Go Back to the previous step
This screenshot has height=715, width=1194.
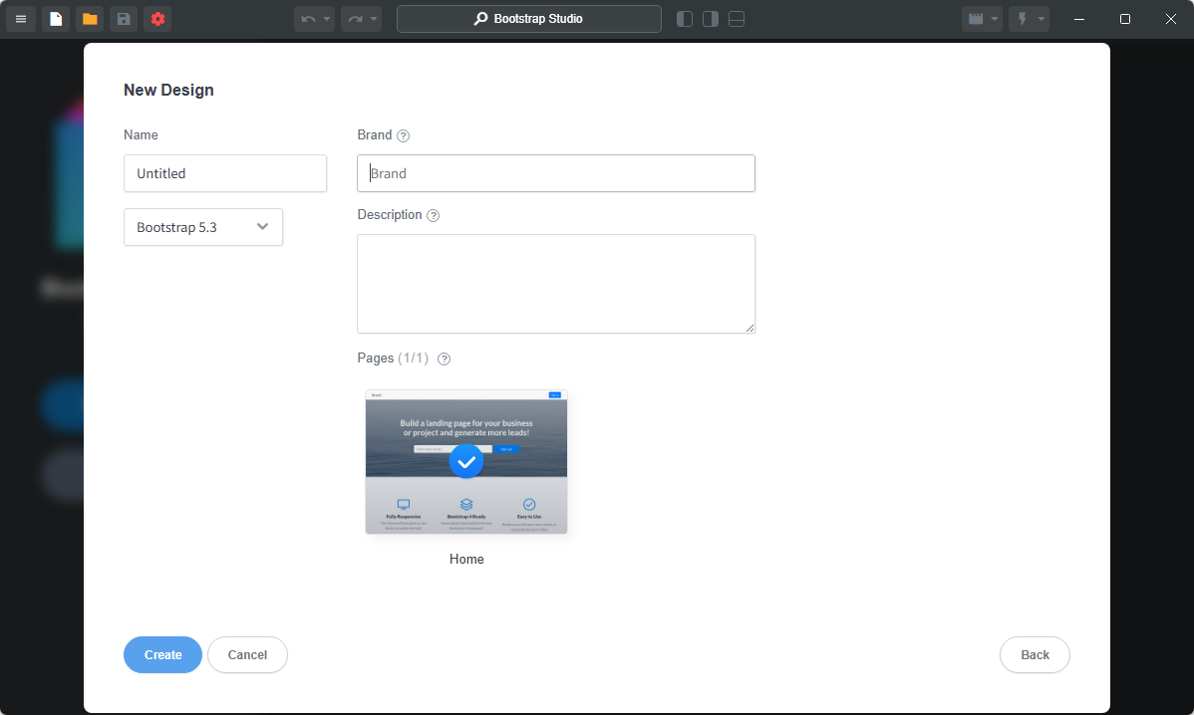tap(1035, 654)
